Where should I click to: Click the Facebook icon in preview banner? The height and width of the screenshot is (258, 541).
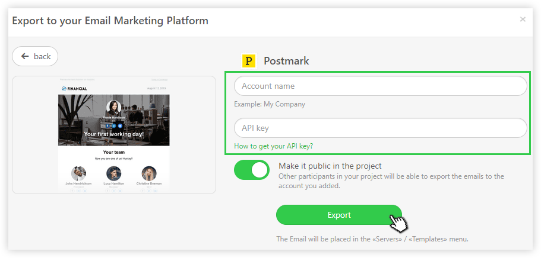[x=107, y=125]
